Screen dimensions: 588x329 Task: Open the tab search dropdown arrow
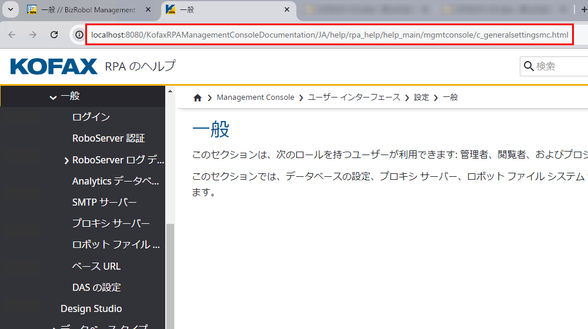11,9
